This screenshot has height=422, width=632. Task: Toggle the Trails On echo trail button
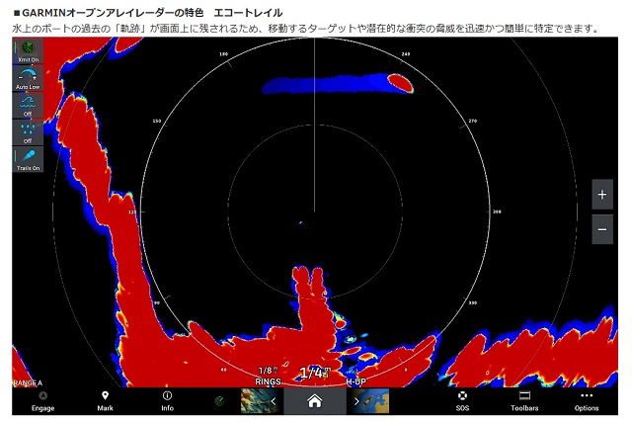[x=28, y=159]
